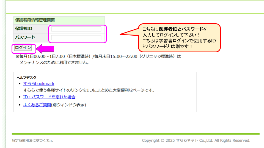
Task: Click the 保護者ID label
Action: (24, 29)
